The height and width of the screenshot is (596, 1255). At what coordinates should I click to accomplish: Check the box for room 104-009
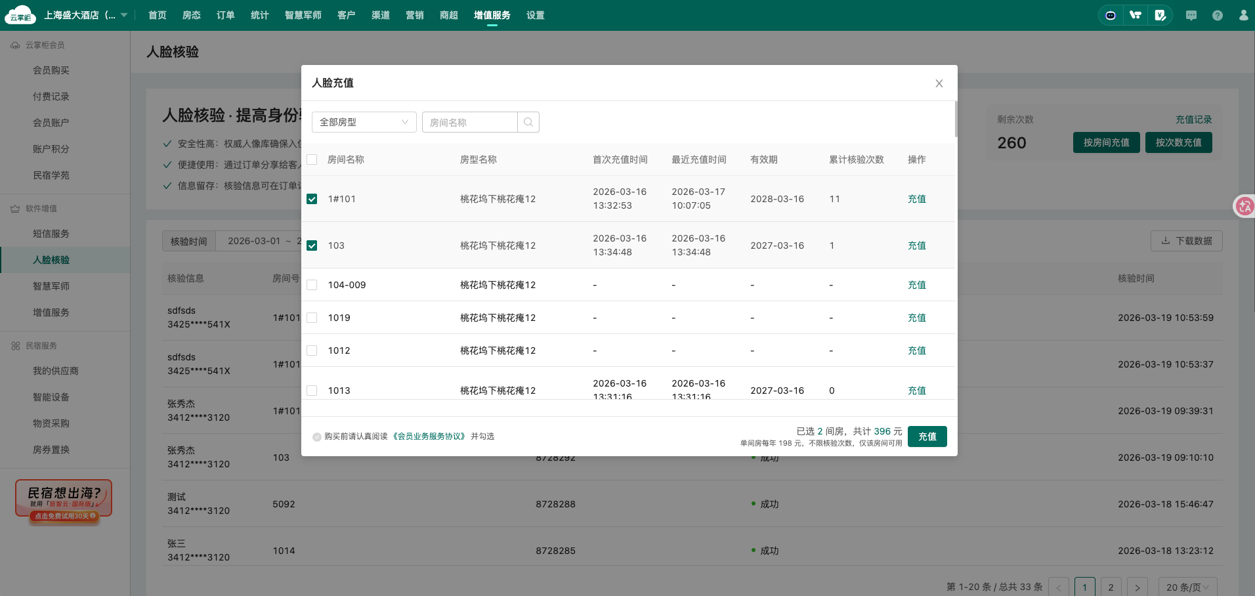[312, 285]
